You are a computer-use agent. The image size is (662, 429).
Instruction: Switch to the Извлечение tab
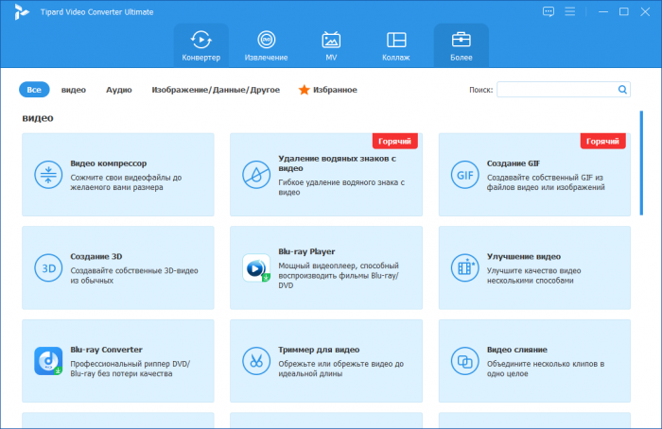267,46
